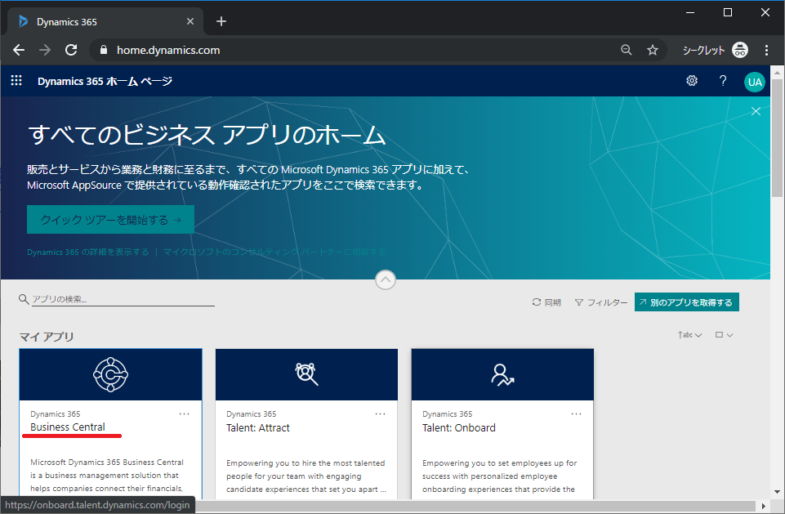Click the すべてのビジネス アプリのホーム banner heading

click(207, 135)
